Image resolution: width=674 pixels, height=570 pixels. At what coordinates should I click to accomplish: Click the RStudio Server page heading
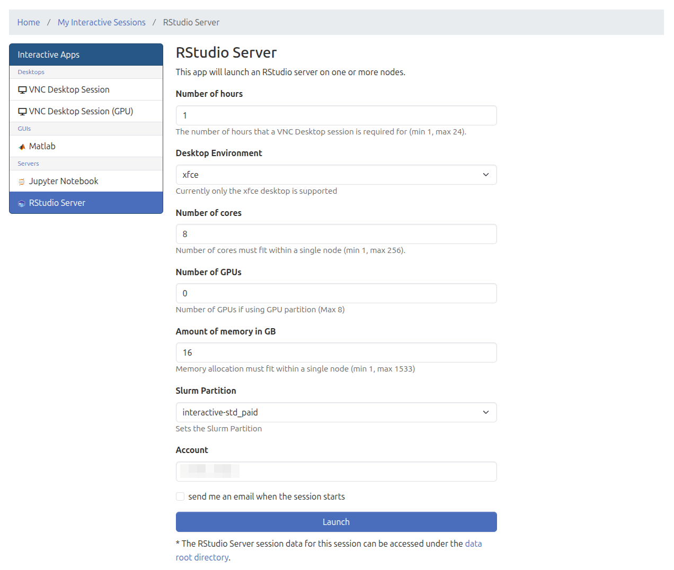coord(226,52)
